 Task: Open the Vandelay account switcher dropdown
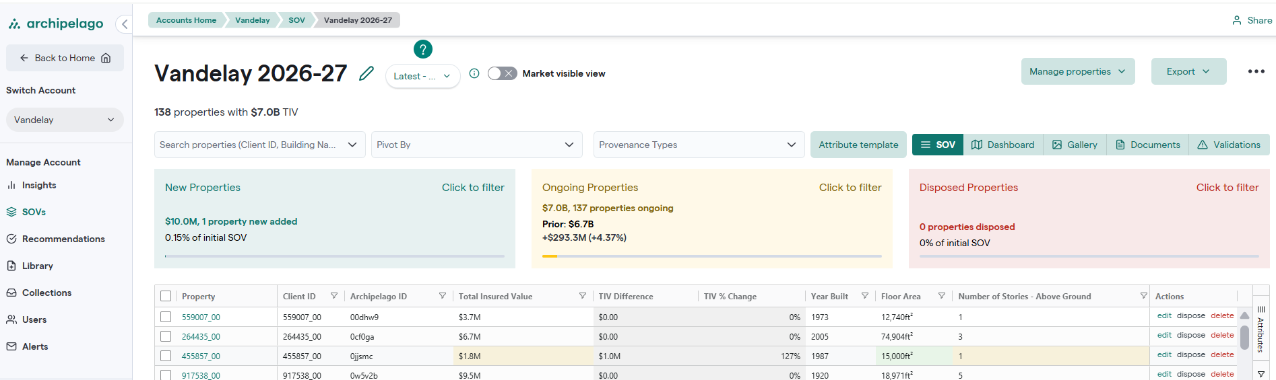pyautogui.click(x=65, y=120)
